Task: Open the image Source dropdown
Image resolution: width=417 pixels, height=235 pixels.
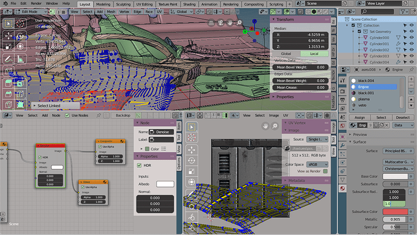Action: (317, 139)
